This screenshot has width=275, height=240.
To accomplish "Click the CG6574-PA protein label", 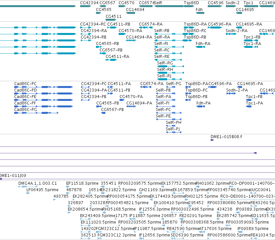I will [152, 83].
